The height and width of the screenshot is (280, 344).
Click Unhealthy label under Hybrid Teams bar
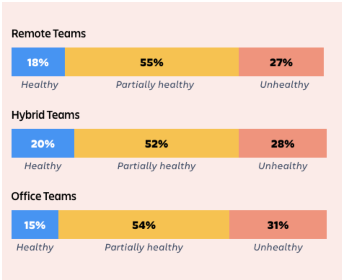pos(283,166)
